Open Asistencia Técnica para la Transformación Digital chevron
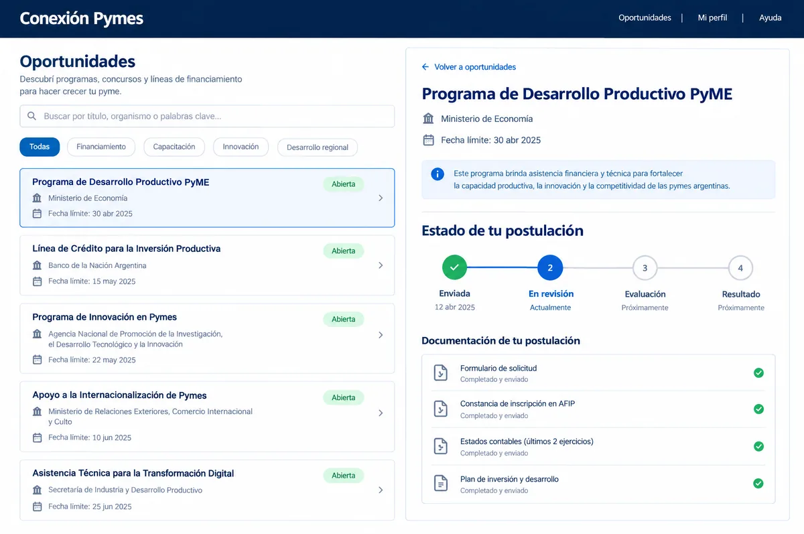The image size is (804, 534). (x=381, y=490)
